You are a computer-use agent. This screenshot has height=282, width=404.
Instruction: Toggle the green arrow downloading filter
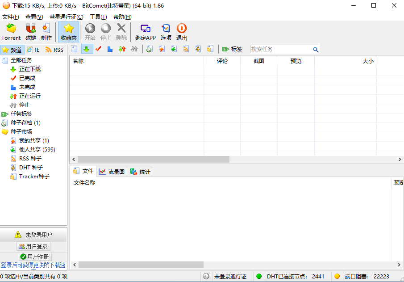[87, 49]
